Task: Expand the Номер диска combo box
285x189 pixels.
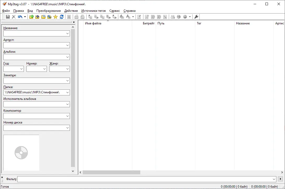Action: [x=68, y=128]
